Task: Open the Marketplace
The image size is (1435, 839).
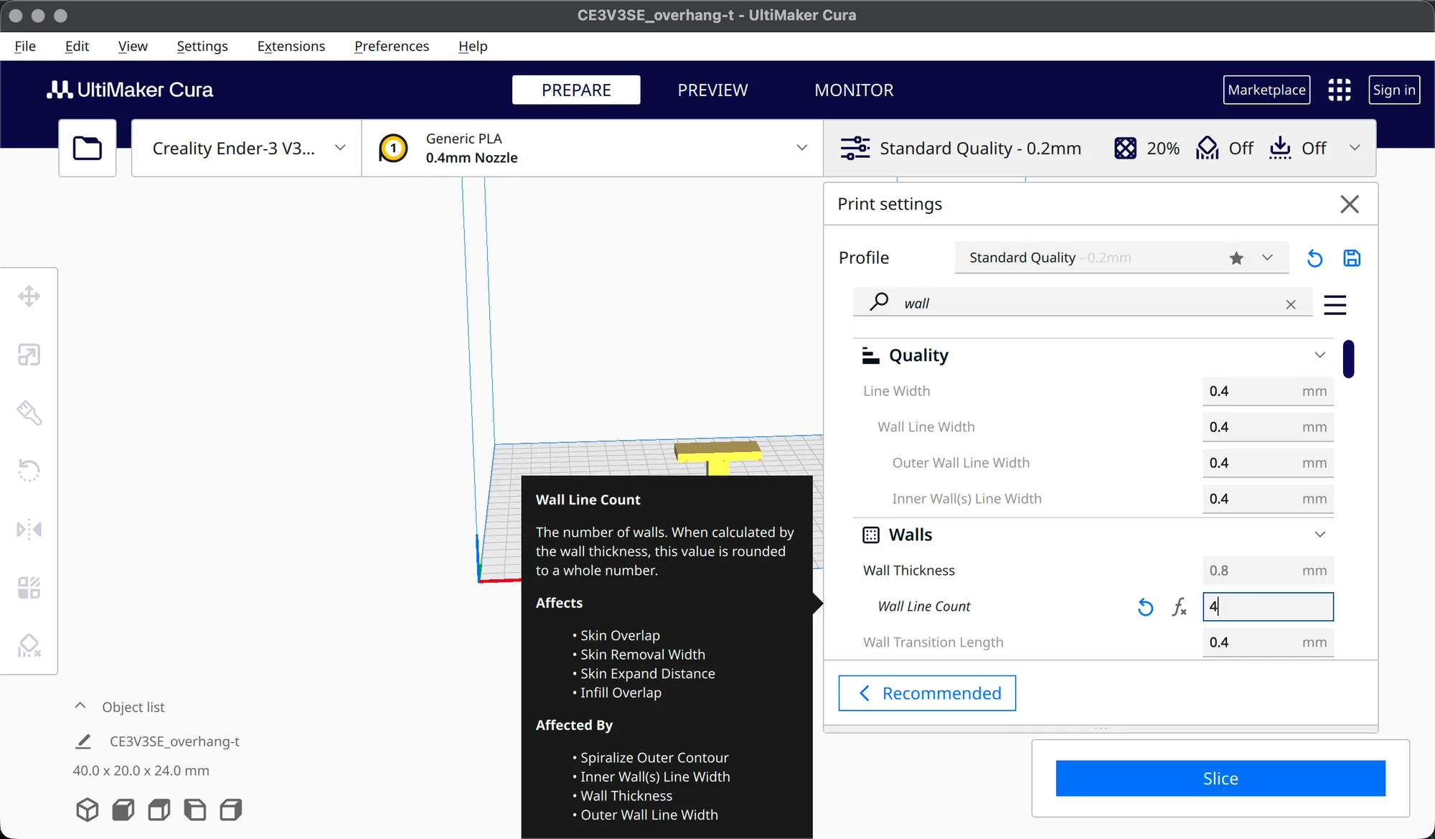Action: point(1266,90)
